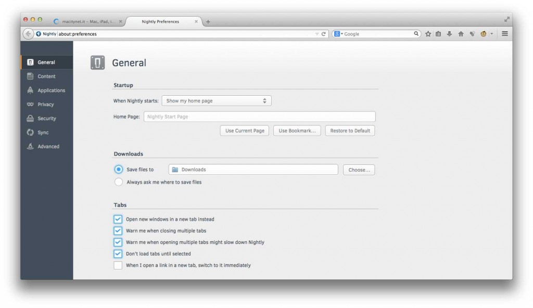This screenshot has height=308, width=533.
Task: Select the 'Save files to' radio button
Action: (x=118, y=169)
